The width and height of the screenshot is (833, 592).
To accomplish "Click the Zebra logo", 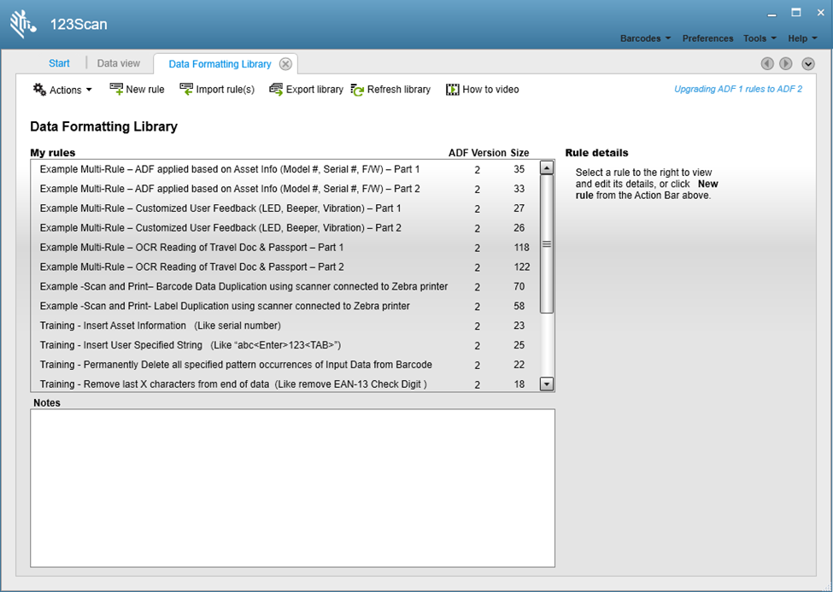I will (21, 22).
